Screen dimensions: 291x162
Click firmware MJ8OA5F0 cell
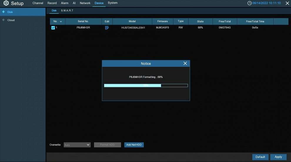163,28
